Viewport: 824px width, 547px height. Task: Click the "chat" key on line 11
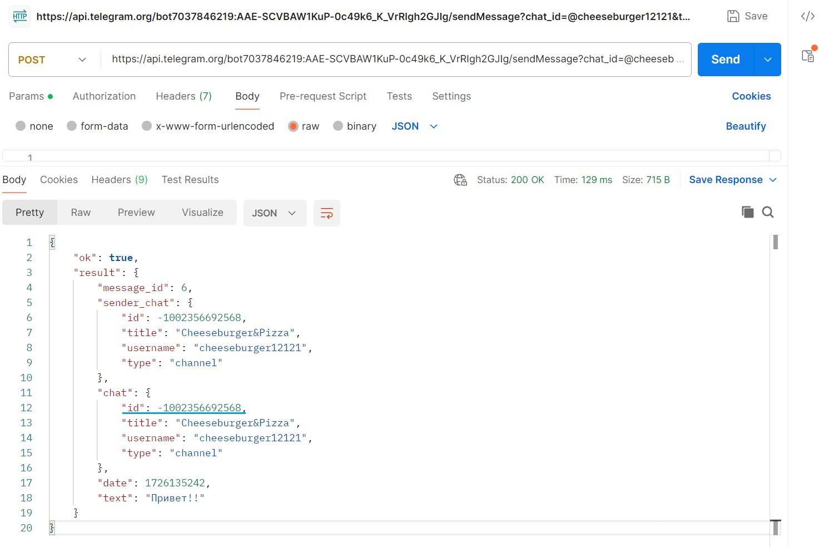[115, 393]
